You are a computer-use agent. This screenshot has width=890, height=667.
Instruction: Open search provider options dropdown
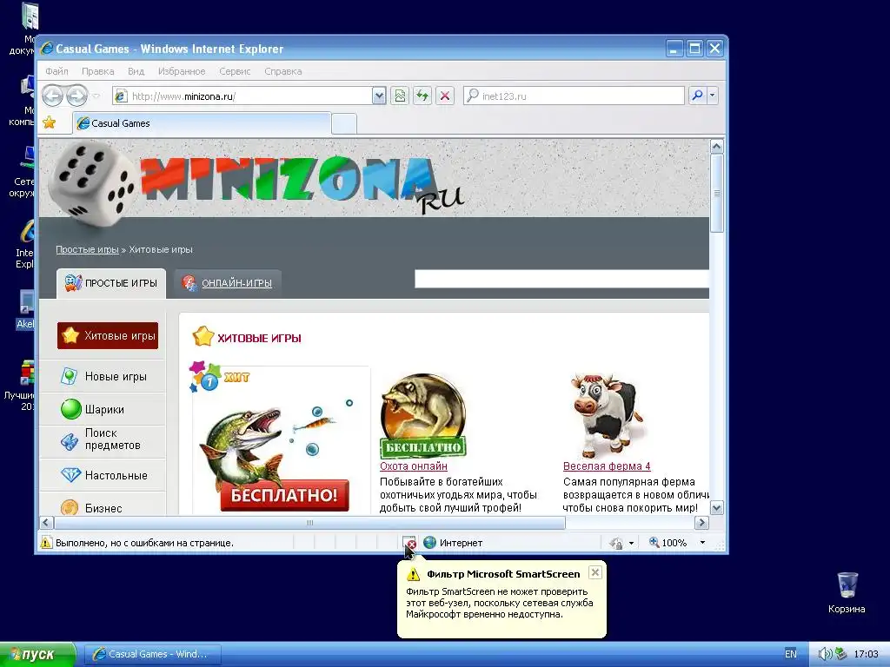tap(713, 96)
